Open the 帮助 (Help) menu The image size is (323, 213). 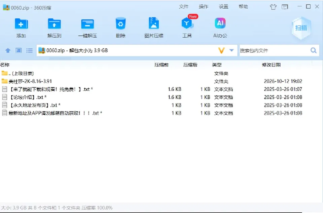click(243, 7)
